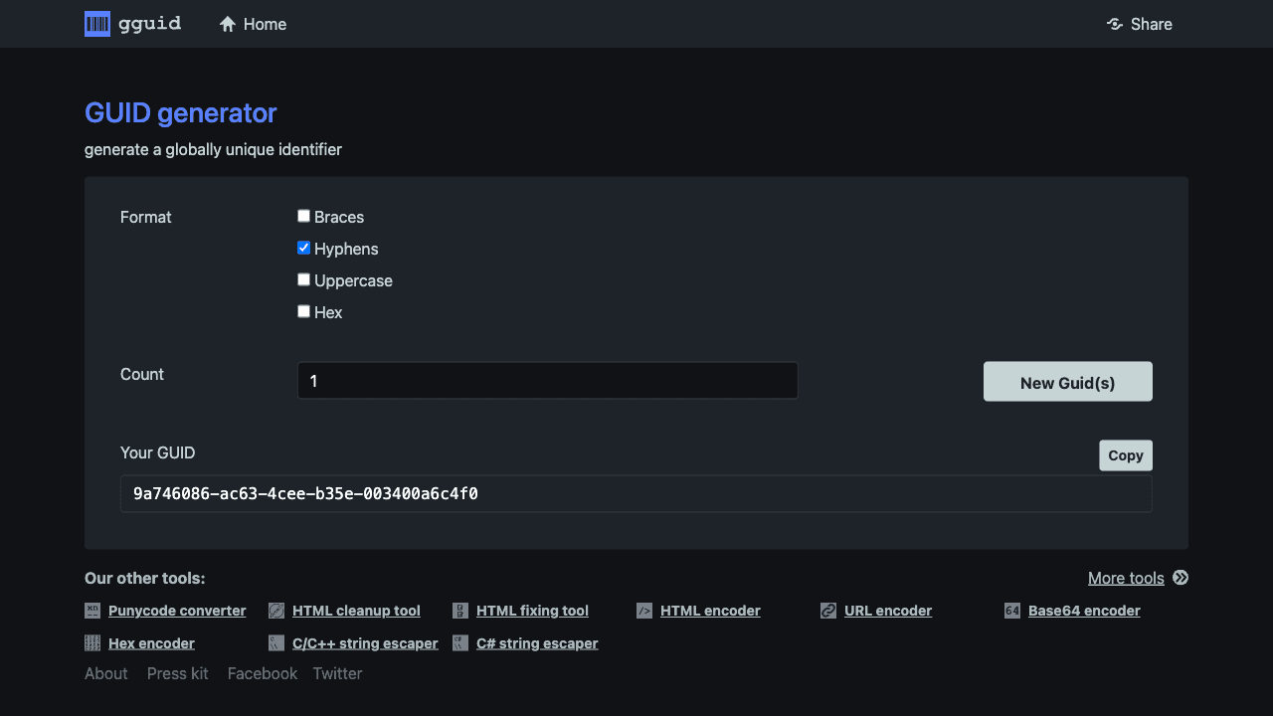The width and height of the screenshot is (1273, 716).
Task: Click inside the Count input field
Action: click(x=547, y=381)
